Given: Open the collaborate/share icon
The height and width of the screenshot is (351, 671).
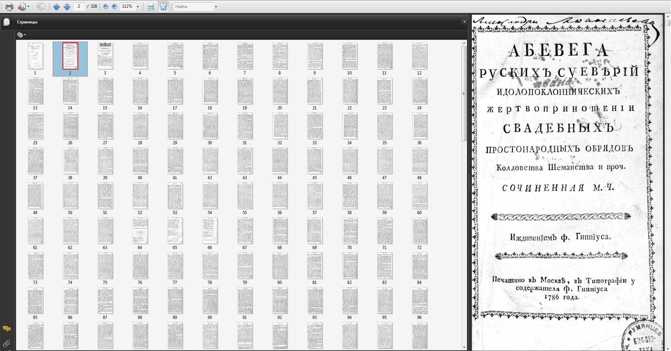Looking at the screenshot, I should click(x=22, y=7).
